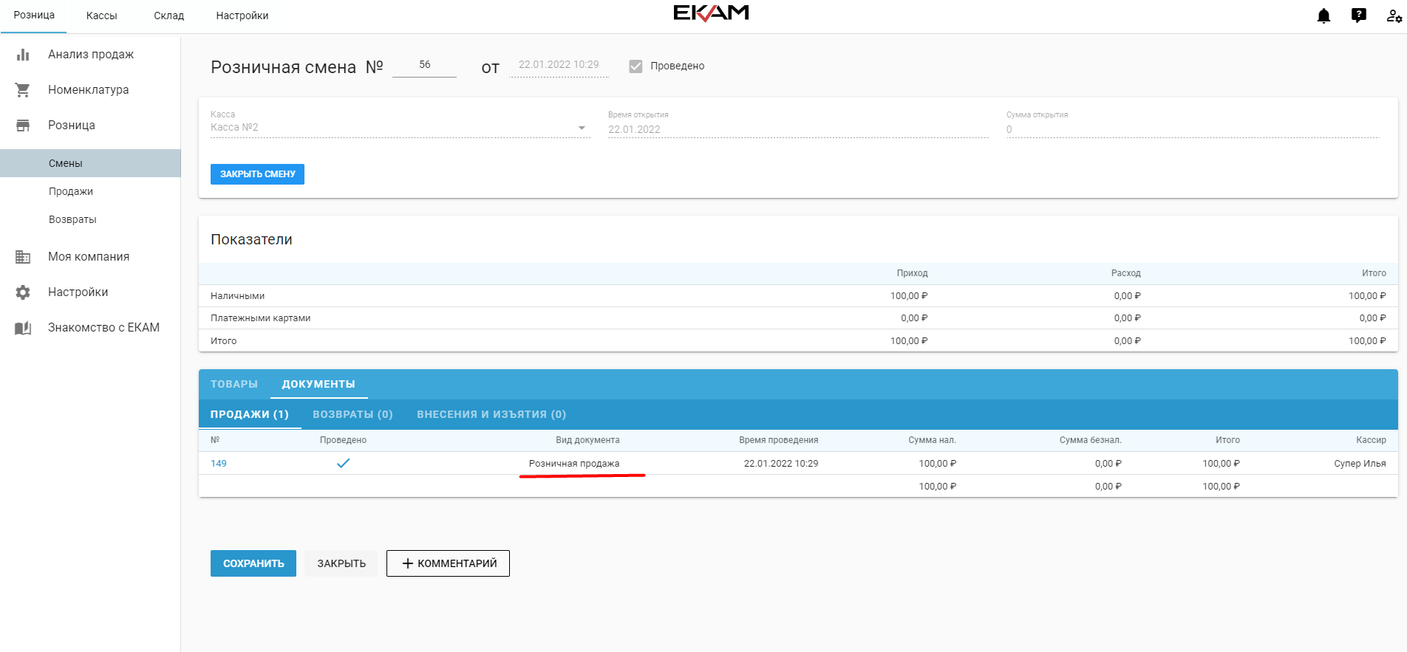The width and height of the screenshot is (1407, 652).
Task: Click the Время проведения column header
Action: pos(778,440)
